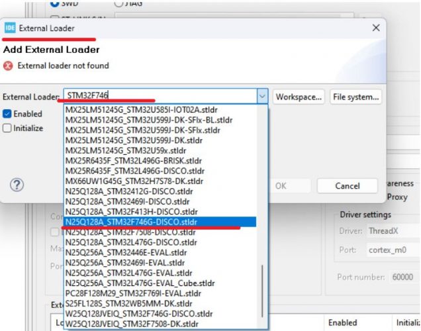Click the File system... button

coord(355,97)
